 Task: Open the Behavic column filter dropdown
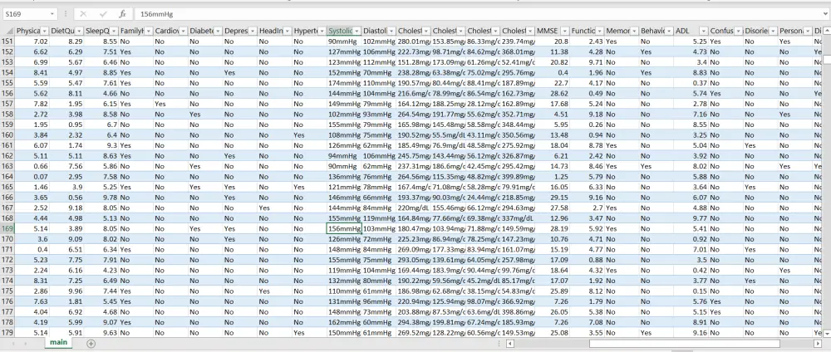pyautogui.click(x=669, y=31)
